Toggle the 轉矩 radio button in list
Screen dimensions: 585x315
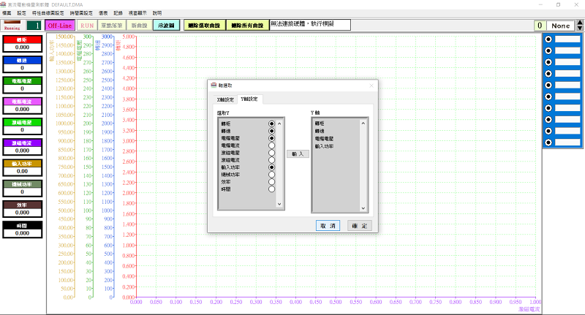click(271, 124)
